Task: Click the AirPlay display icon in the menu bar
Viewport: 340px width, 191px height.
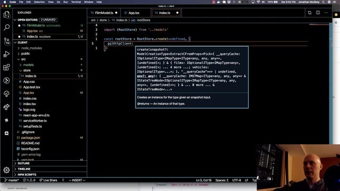Action: (x=253, y=2)
